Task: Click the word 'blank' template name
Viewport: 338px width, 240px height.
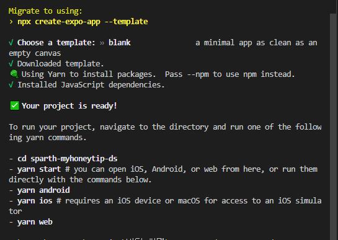Action: (120, 43)
